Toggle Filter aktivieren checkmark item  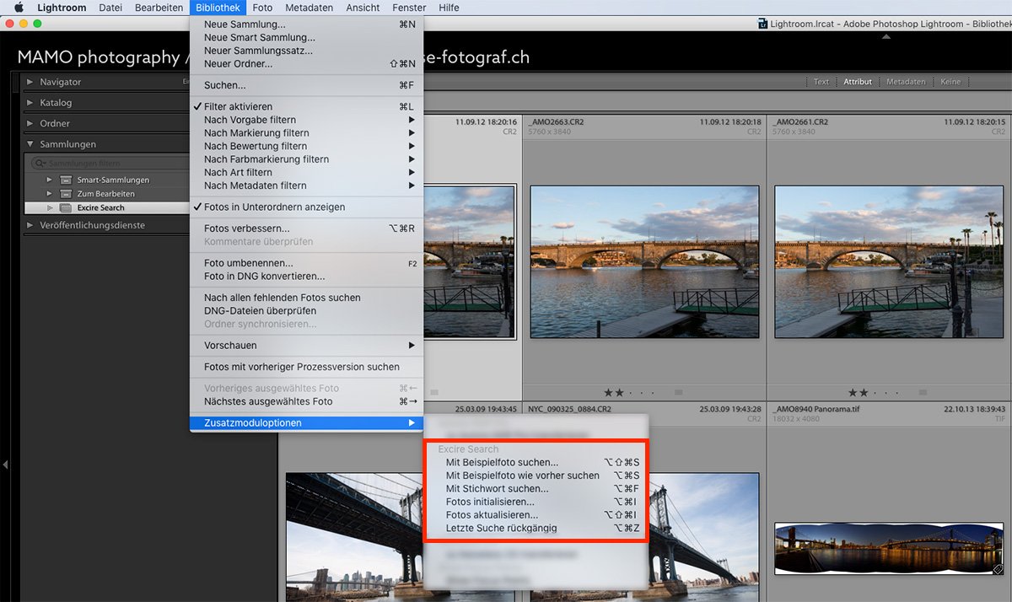[307, 107]
